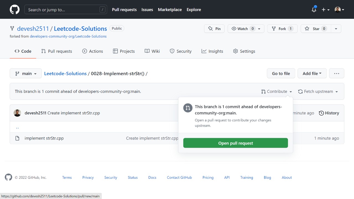Click the devesh2511 commit author avatar
Screen dimensions: 354x199
17,113
